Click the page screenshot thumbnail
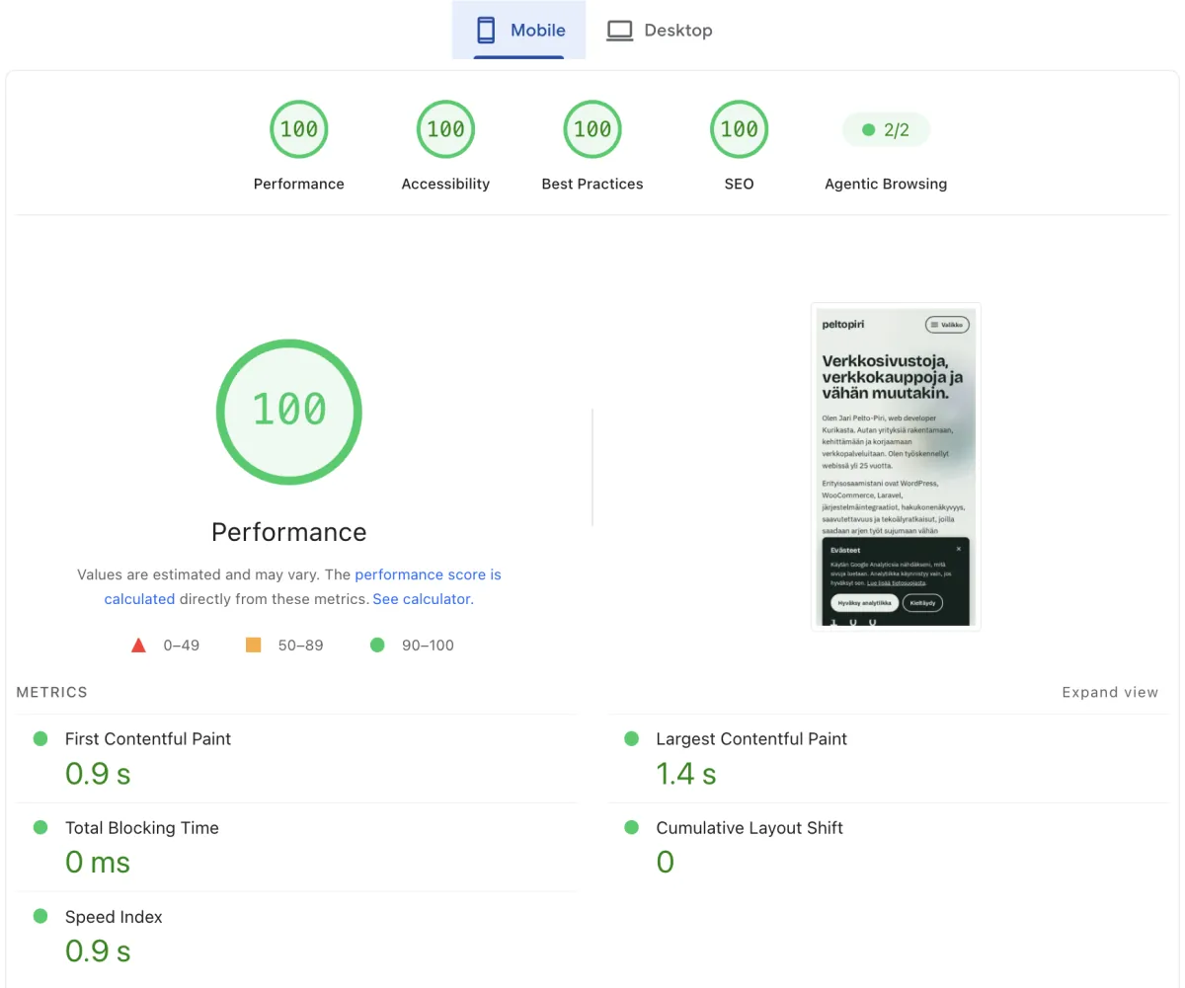 point(896,466)
